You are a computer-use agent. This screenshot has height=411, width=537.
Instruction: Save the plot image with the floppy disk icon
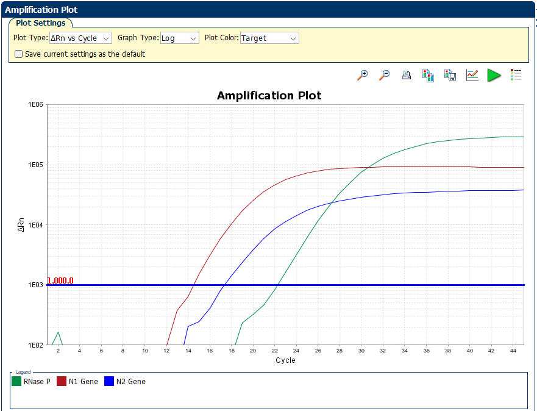450,75
